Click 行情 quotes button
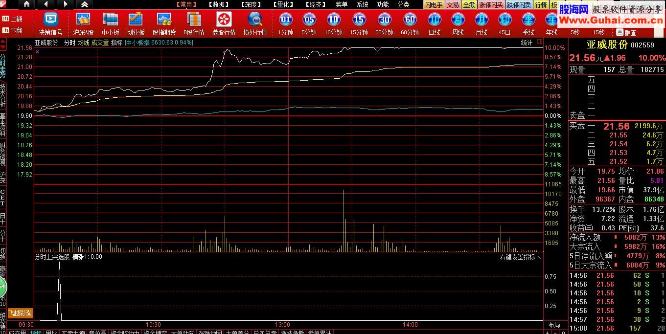This screenshot has height=334, width=666. point(541,4)
